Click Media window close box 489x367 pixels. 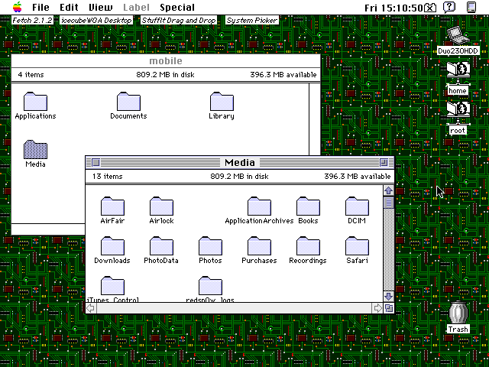click(x=96, y=162)
